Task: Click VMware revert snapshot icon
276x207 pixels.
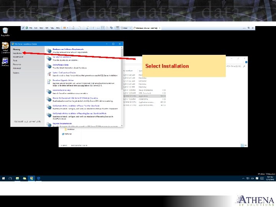Action: tap(84, 28)
